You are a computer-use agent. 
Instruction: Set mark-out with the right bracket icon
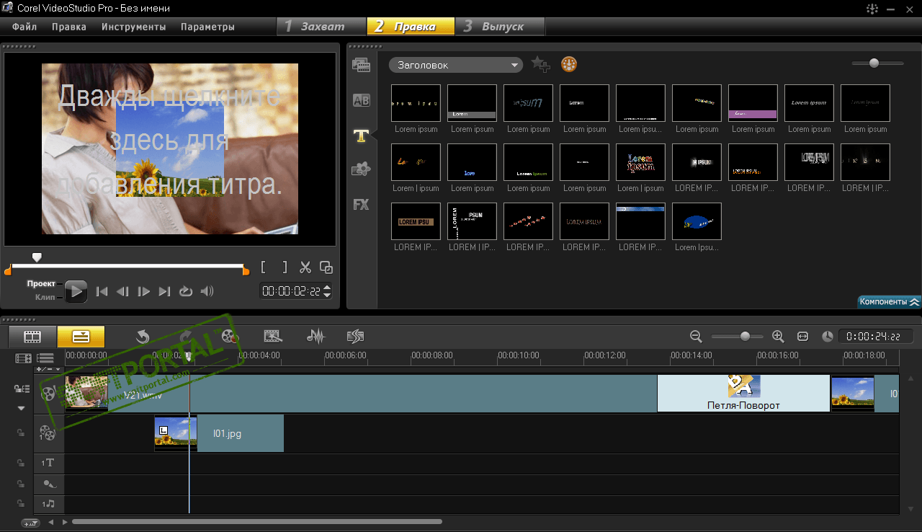pyautogui.click(x=285, y=267)
